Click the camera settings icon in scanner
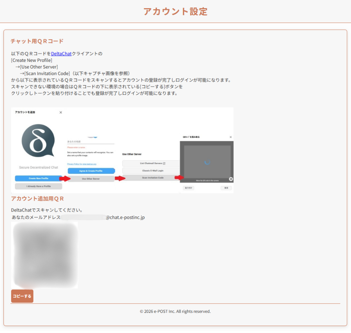The image size is (351, 333). pyautogui.click(x=231, y=179)
